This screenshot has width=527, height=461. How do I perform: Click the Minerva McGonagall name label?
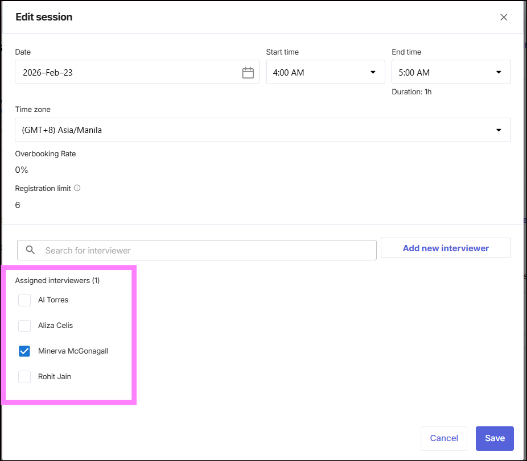click(73, 351)
